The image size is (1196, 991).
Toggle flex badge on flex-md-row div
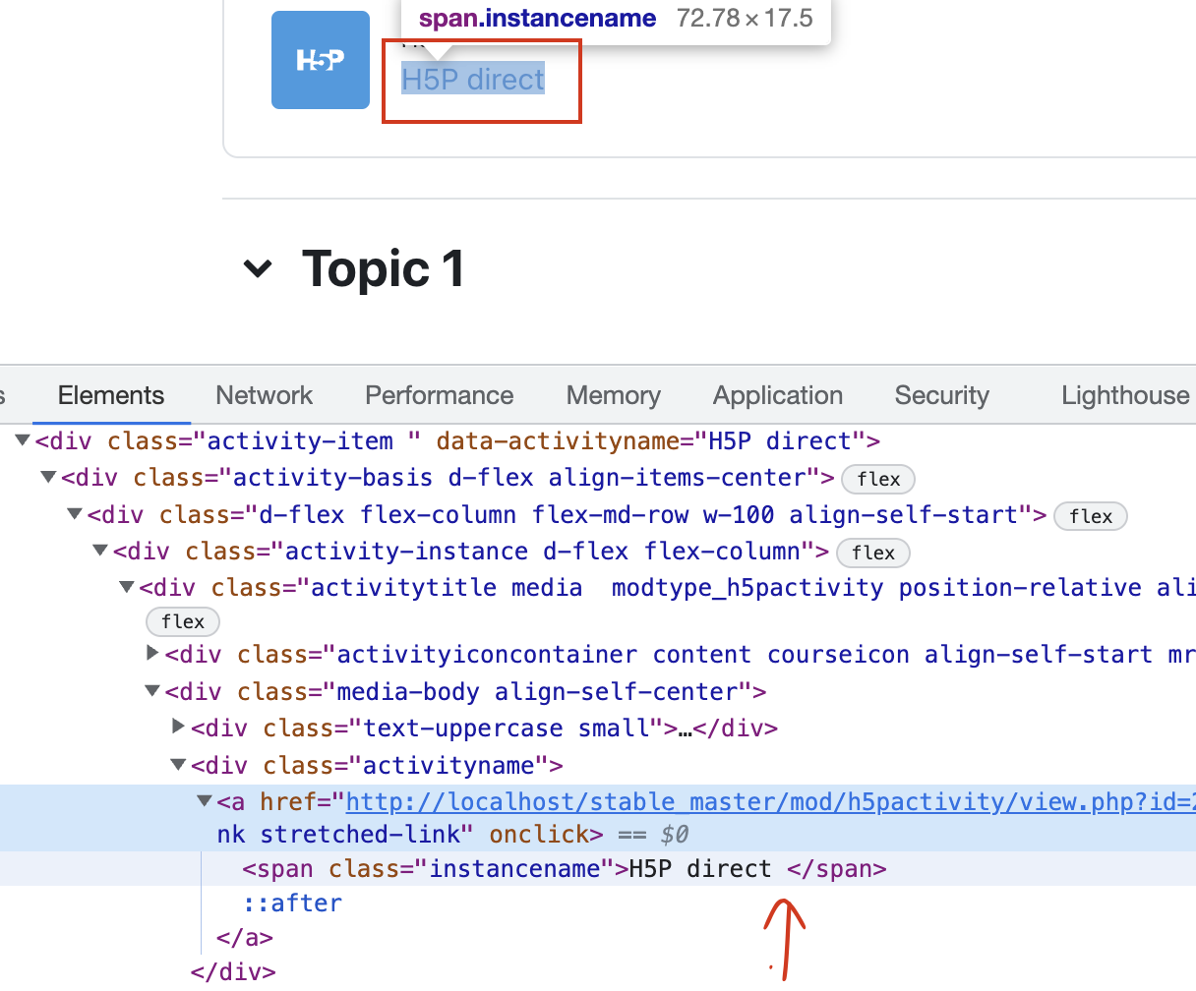[1091, 516]
